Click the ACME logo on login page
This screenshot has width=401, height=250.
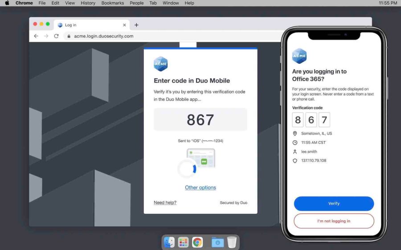pyautogui.click(x=160, y=64)
